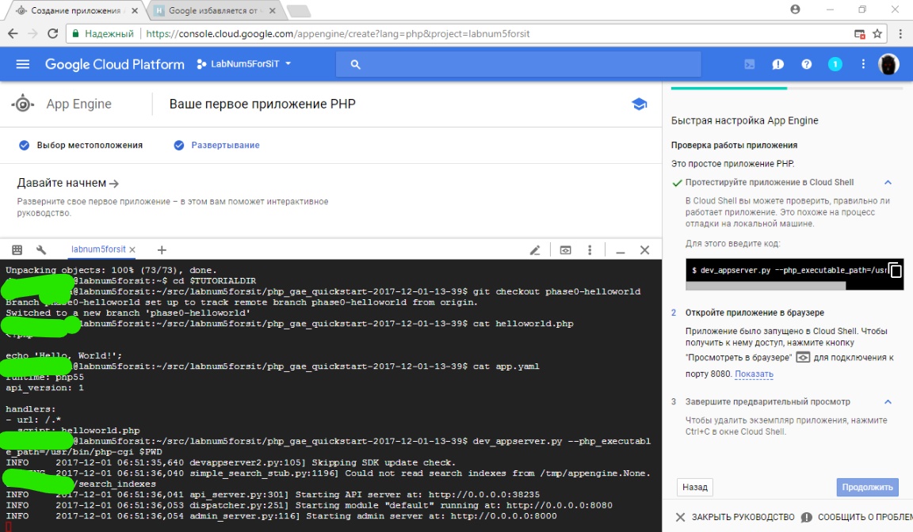Viewport: 913px width, 532px height.
Task: Click terminal line with http://0.0.0.0:8080
Action: (x=309, y=505)
